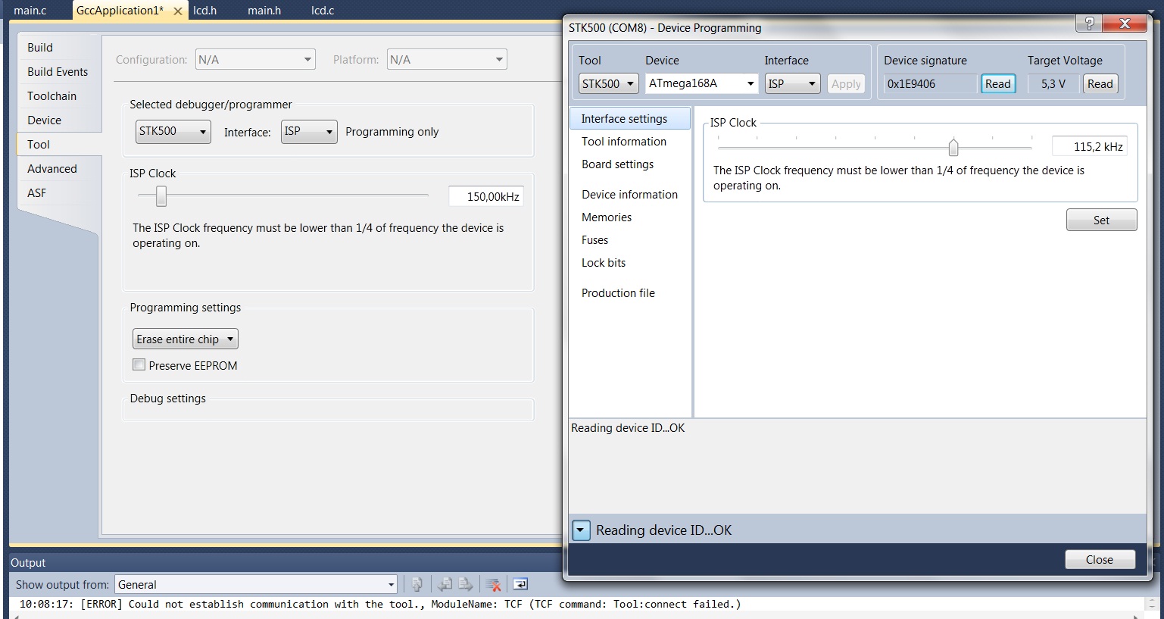This screenshot has height=619, width=1164.
Task: Open the STK500 debugger/programmer dropdown in project properties
Action: 173,131
